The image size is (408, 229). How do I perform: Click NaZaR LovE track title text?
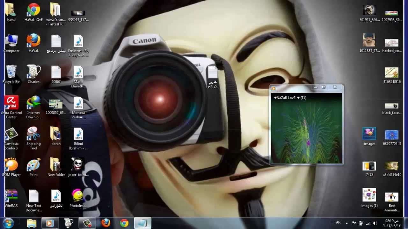pyautogui.click(x=290, y=98)
